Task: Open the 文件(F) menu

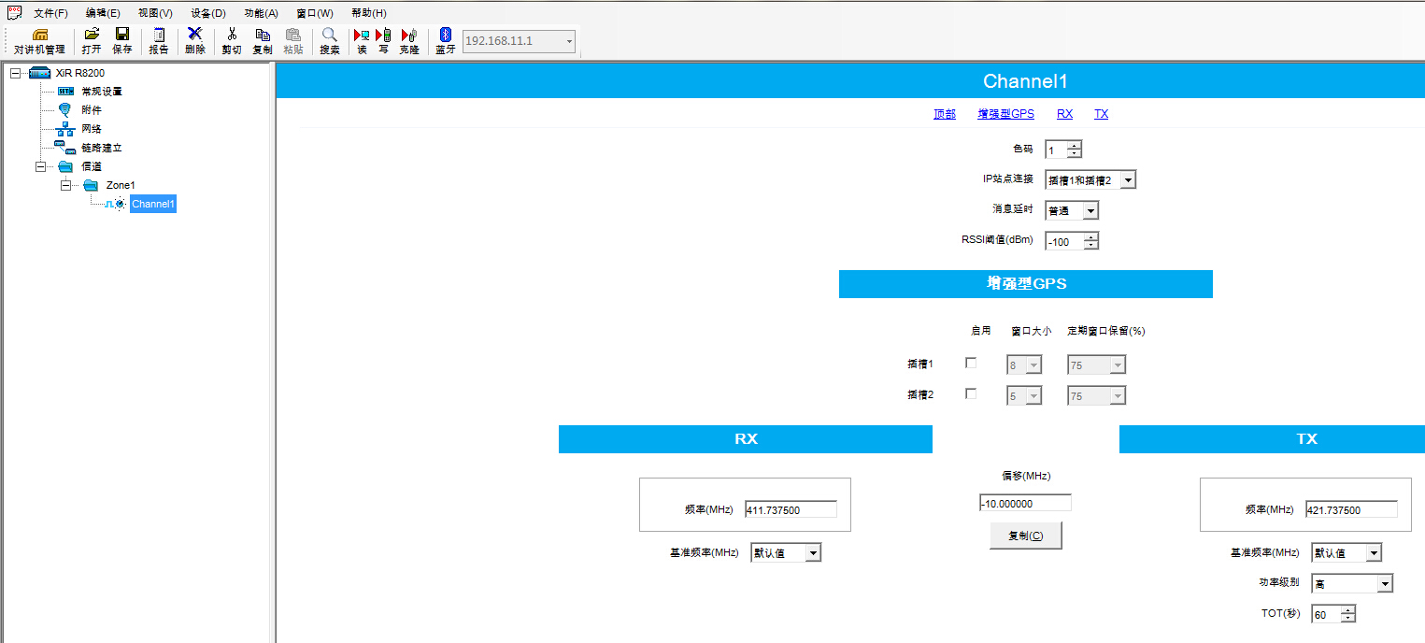Action: click(x=50, y=13)
